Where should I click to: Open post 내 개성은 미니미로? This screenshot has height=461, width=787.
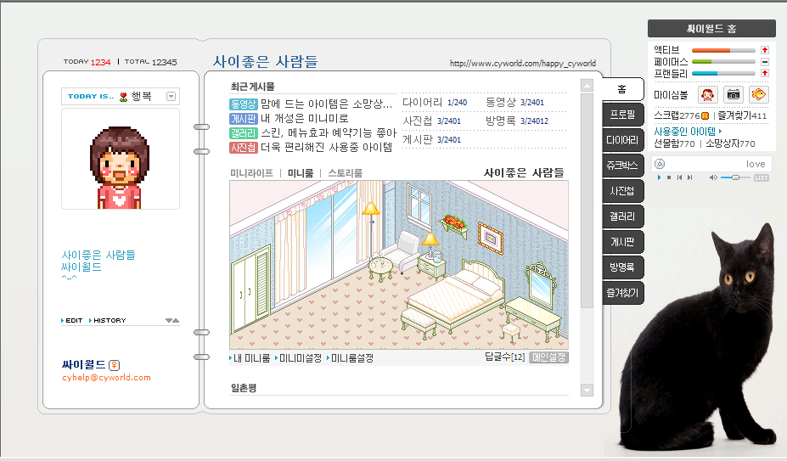point(304,119)
